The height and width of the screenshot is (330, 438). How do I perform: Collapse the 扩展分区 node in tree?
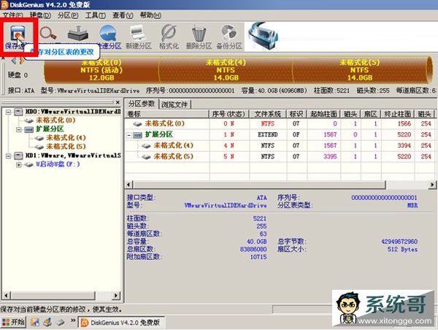[18, 129]
